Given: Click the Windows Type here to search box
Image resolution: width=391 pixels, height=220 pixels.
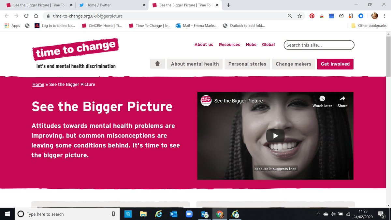Looking at the screenshot, I should pyautogui.click(x=67, y=214).
